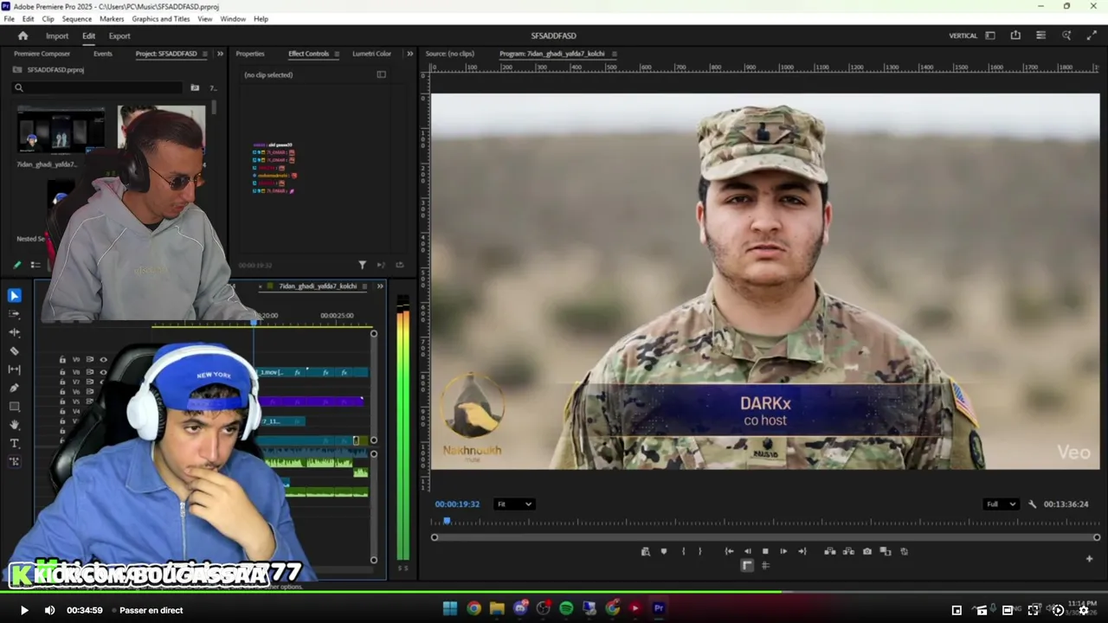
Task: Select the Rectangle tool
Action: pos(14,406)
